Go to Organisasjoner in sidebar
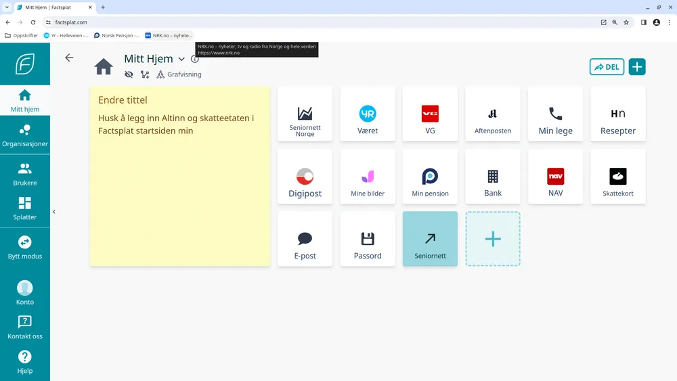 25,135
